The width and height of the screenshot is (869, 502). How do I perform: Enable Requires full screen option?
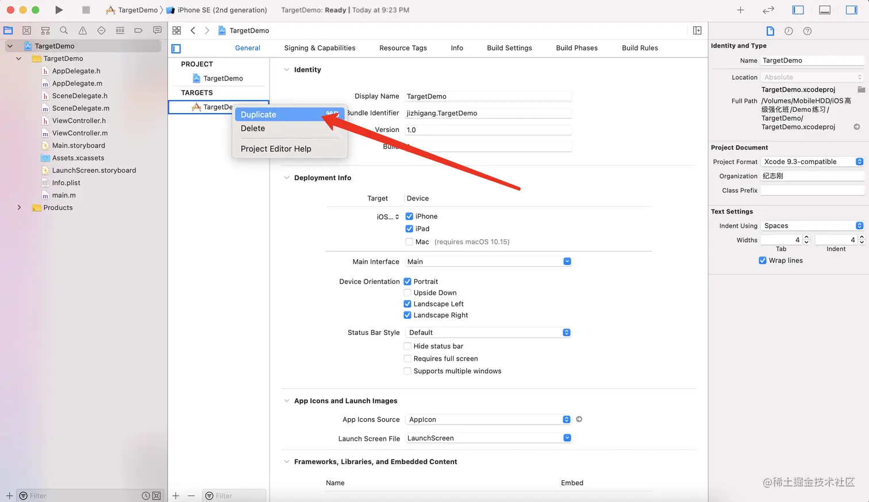tap(407, 359)
